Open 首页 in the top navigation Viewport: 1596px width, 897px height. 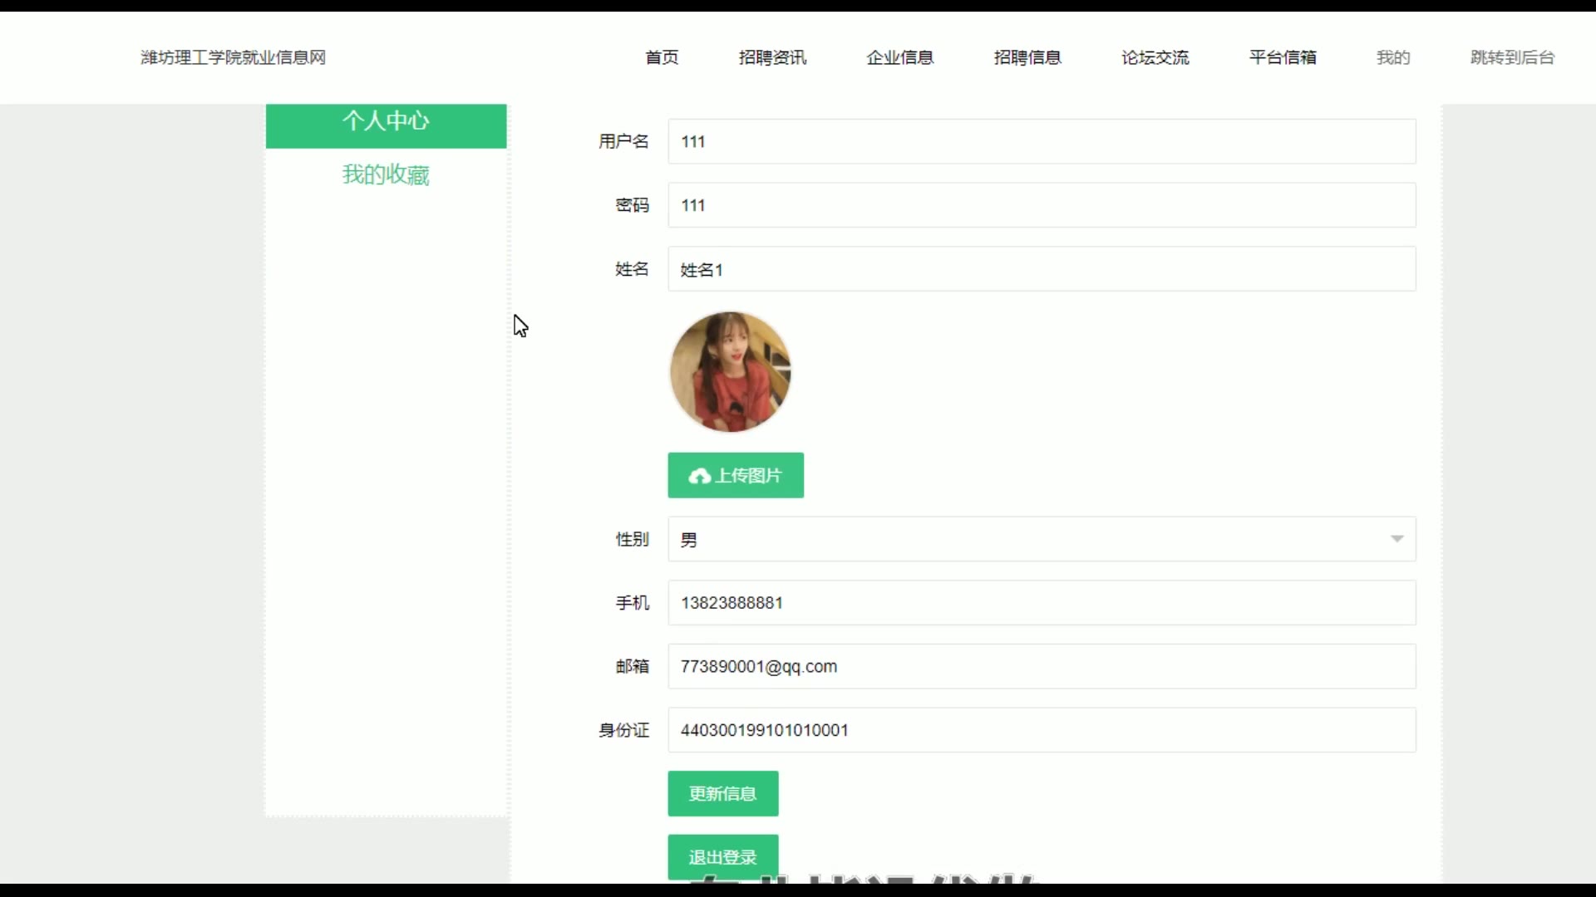tap(662, 57)
